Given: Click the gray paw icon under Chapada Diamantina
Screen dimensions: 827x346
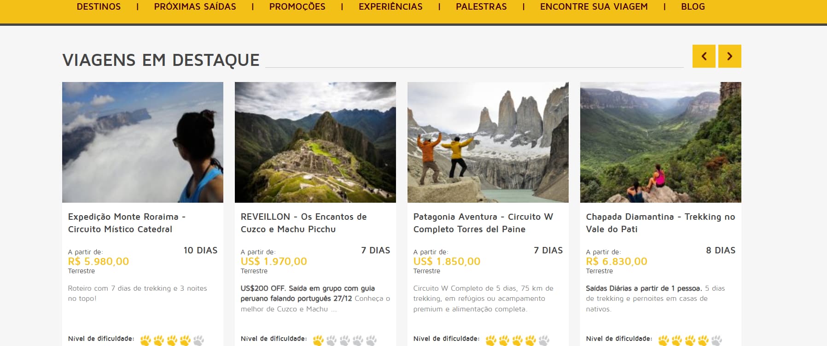Looking at the screenshot, I should click(716, 340).
